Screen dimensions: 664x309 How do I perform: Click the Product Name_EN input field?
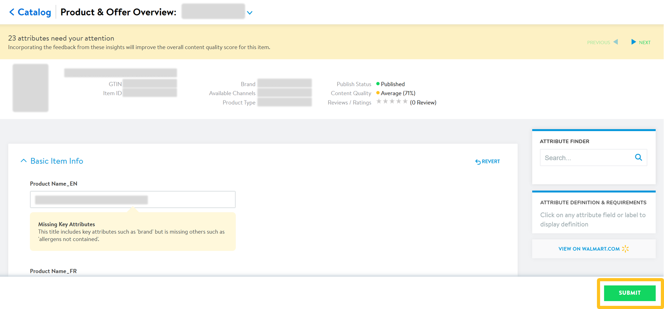tap(133, 199)
